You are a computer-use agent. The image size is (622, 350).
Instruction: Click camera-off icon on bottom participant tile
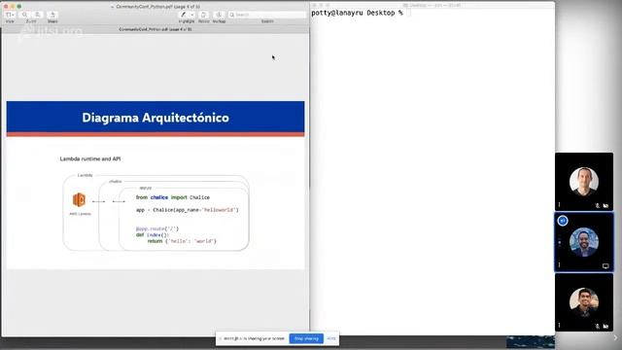coord(605,327)
